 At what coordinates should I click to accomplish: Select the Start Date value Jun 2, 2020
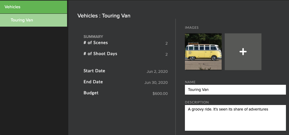point(157,71)
